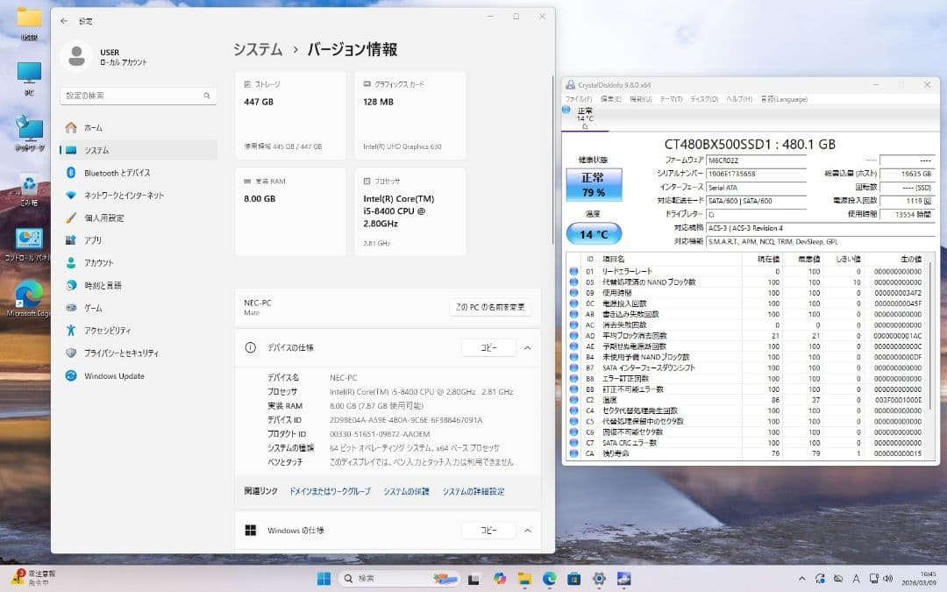Open the Windows Start menu

point(324,578)
